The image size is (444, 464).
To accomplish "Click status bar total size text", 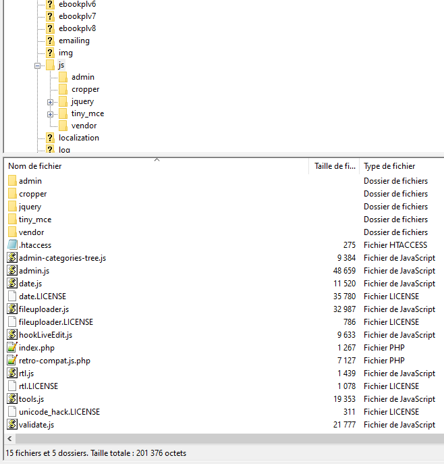I will coord(138,453).
